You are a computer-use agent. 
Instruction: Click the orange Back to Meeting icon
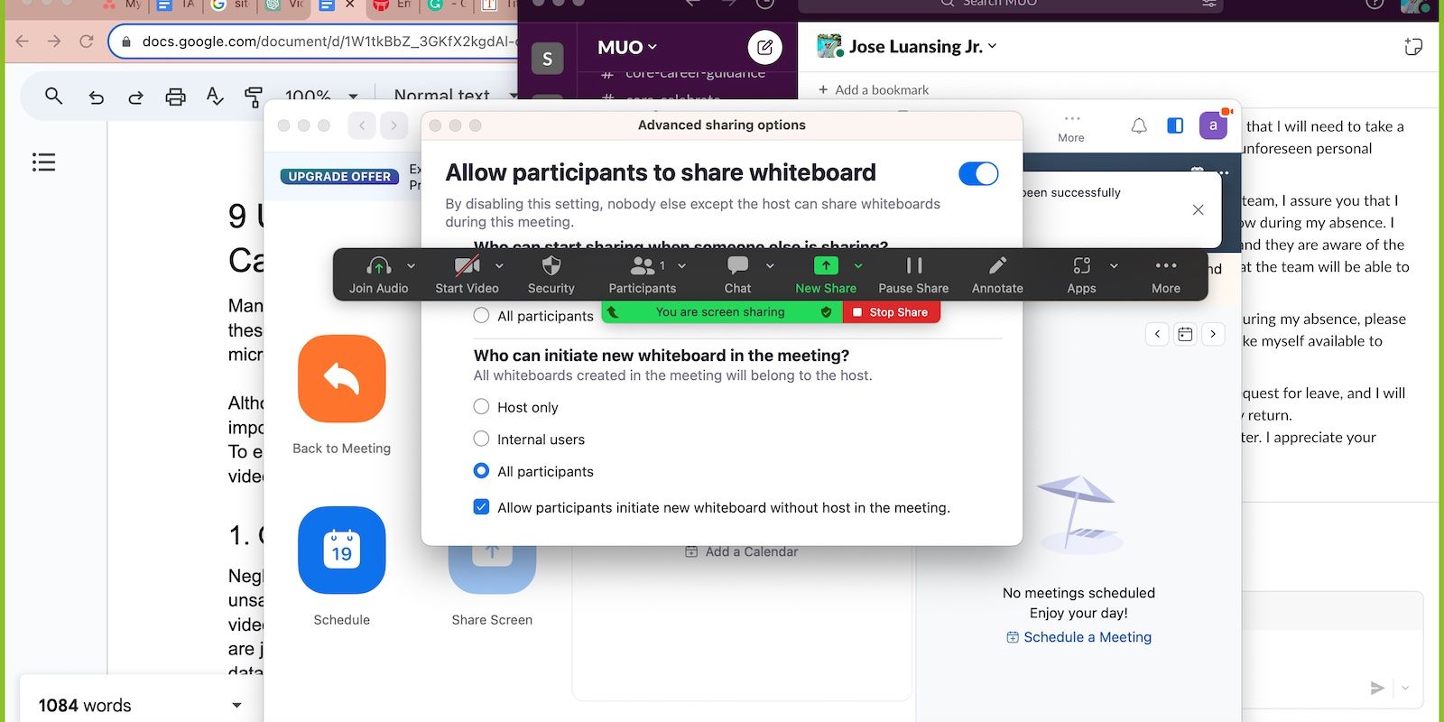click(342, 379)
